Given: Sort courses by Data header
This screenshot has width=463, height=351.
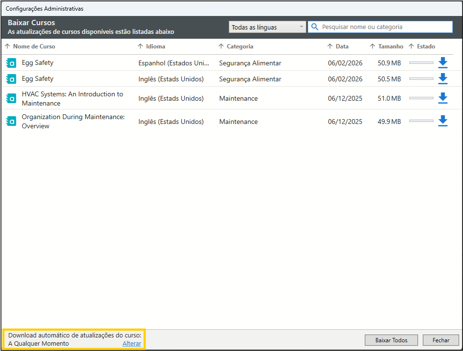Looking at the screenshot, I should point(342,46).
